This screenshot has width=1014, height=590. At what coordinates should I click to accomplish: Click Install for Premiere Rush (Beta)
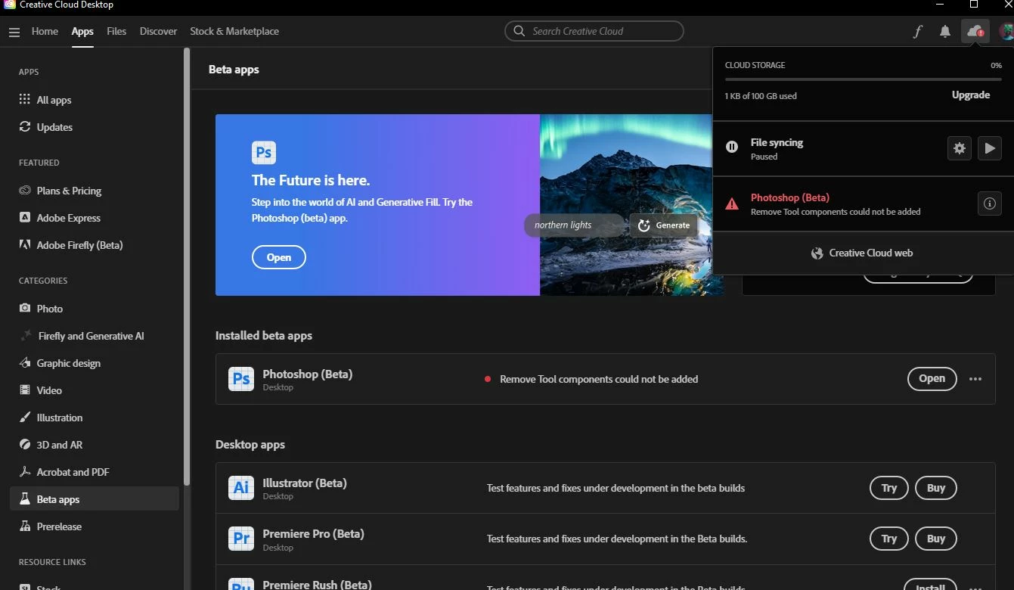[930, 585]
